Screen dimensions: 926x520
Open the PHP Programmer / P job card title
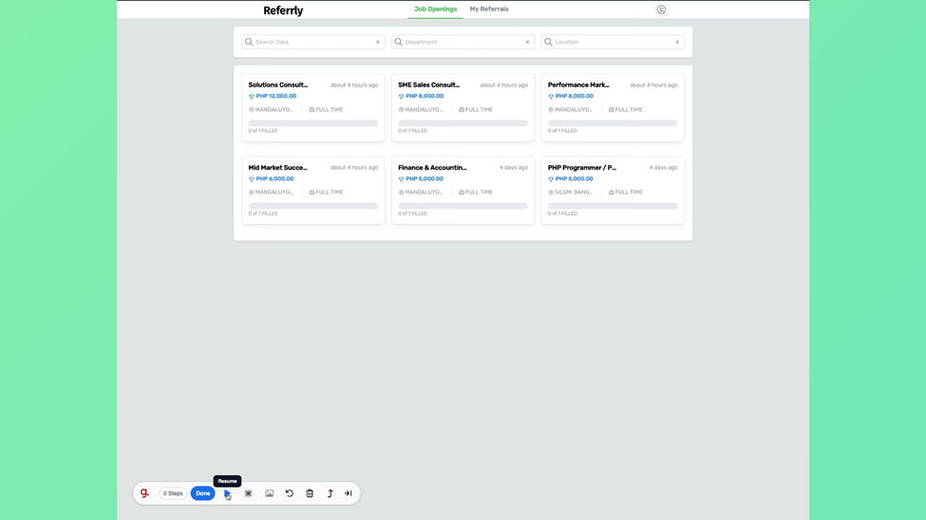581,168
